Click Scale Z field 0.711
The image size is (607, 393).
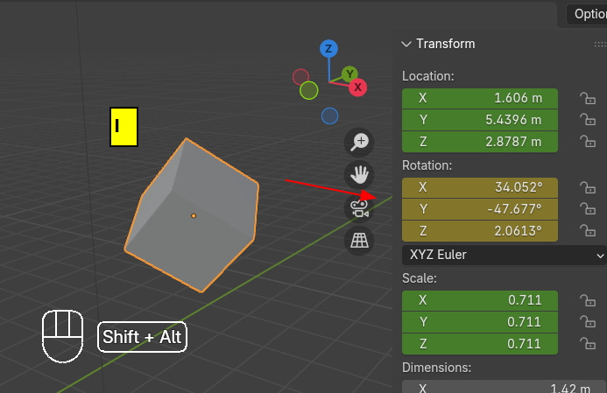pyautogui.click(x=480, y=344)
